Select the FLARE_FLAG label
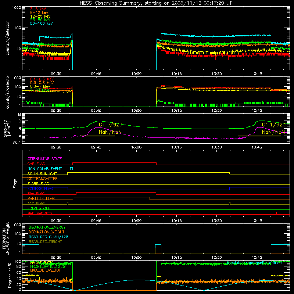 (x=38, y=183)
